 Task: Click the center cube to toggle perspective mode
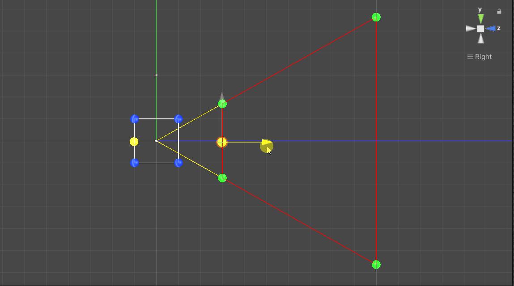[x=480, y=28]
